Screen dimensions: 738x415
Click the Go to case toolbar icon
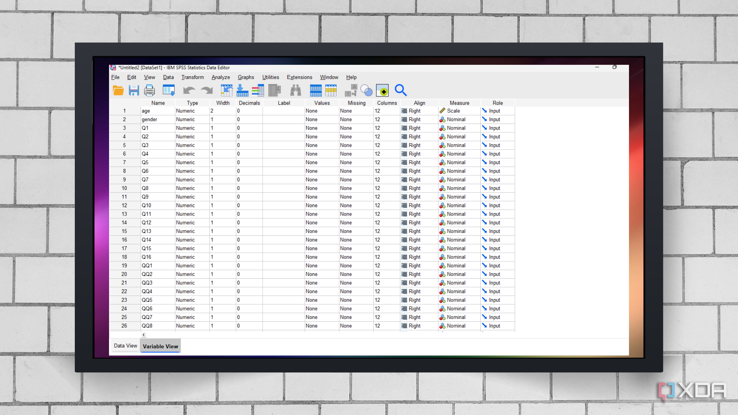[x=227, y=91]
